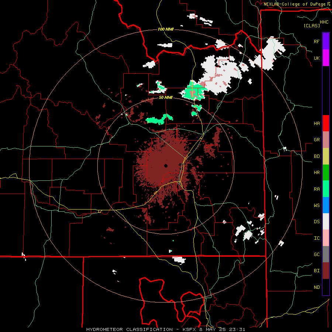The image size is (332, 332).
Task: Click the bright green RA legend swatch
Action: click(x=326, y=189)
